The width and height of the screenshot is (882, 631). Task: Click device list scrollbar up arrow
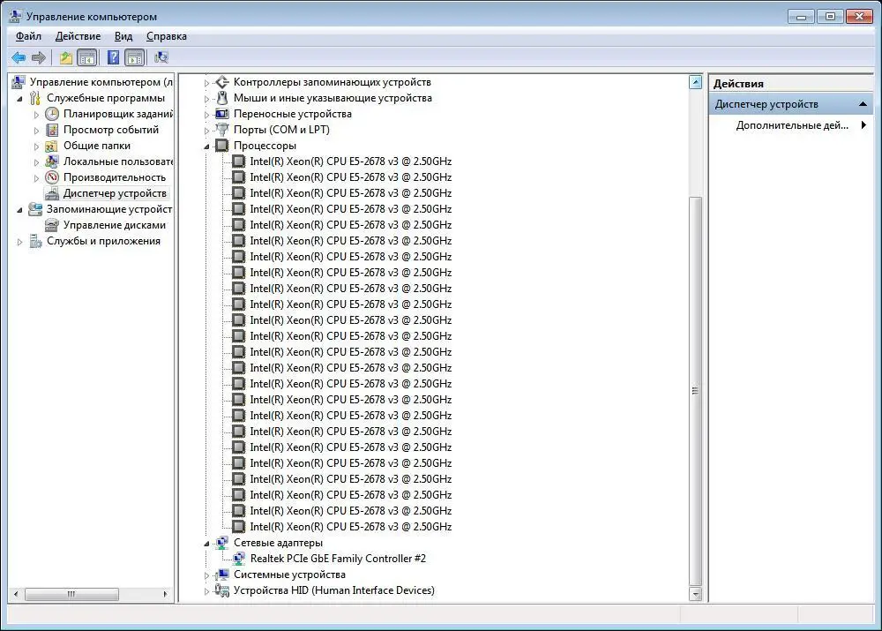click(x=695, y=82)
